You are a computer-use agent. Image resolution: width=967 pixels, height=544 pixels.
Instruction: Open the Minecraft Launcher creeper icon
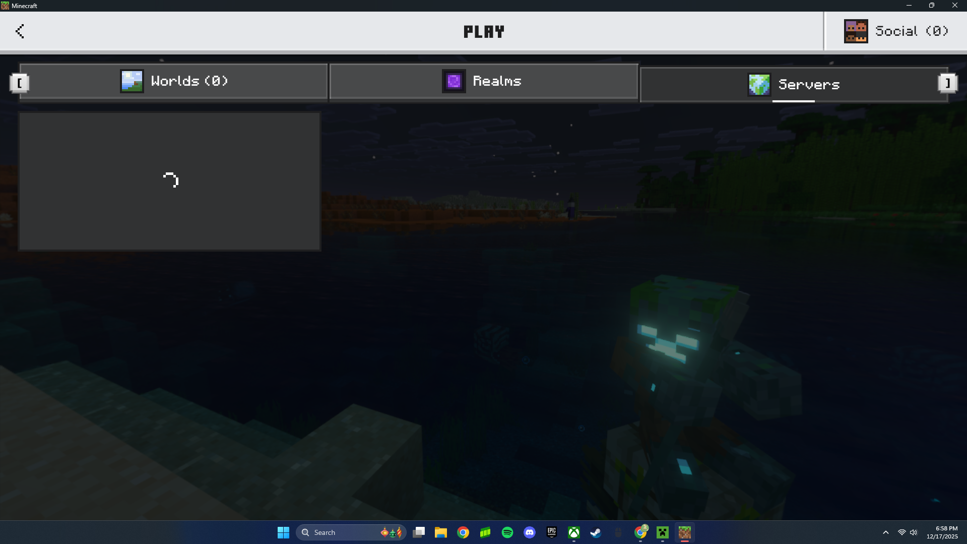click(663, 532)
